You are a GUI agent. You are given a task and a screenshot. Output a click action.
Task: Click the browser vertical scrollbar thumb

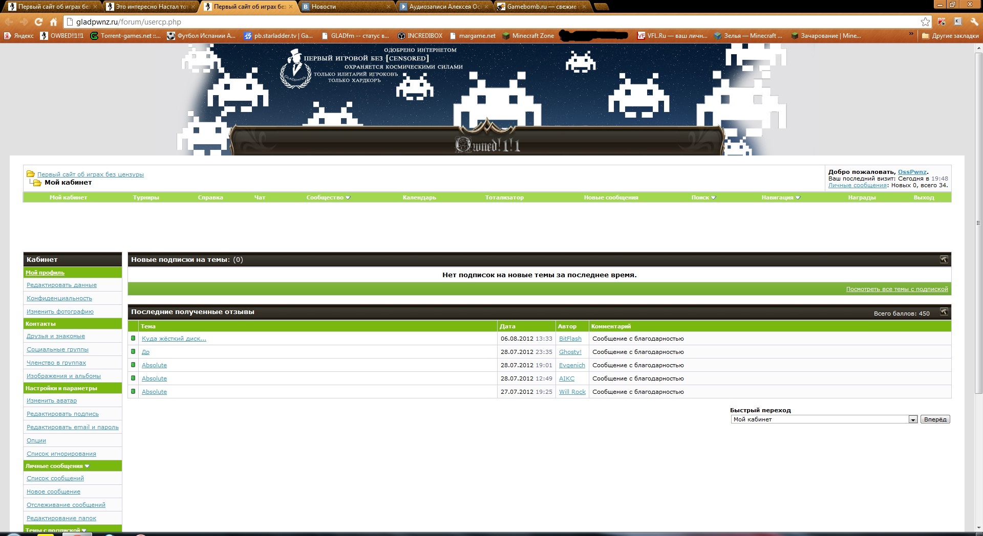pos(978,220)
